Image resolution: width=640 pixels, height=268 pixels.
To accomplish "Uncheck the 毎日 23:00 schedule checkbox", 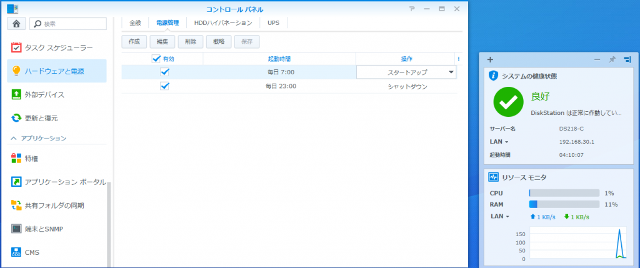I will click(165, 86).
